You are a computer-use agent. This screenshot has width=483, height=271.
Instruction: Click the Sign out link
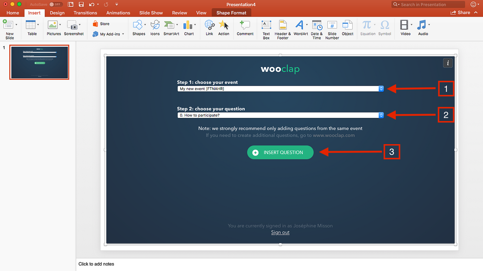[280, 232]
